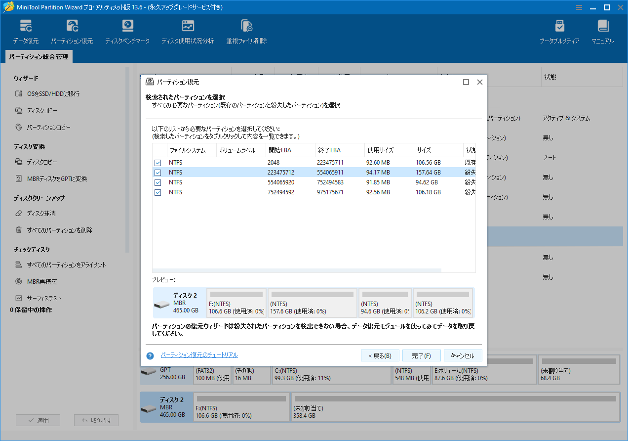Viewport: 628px width, 441px height.
Task: Select the 106.2 GB NTFS block in the preview
Action: click(x=442, y=303)
